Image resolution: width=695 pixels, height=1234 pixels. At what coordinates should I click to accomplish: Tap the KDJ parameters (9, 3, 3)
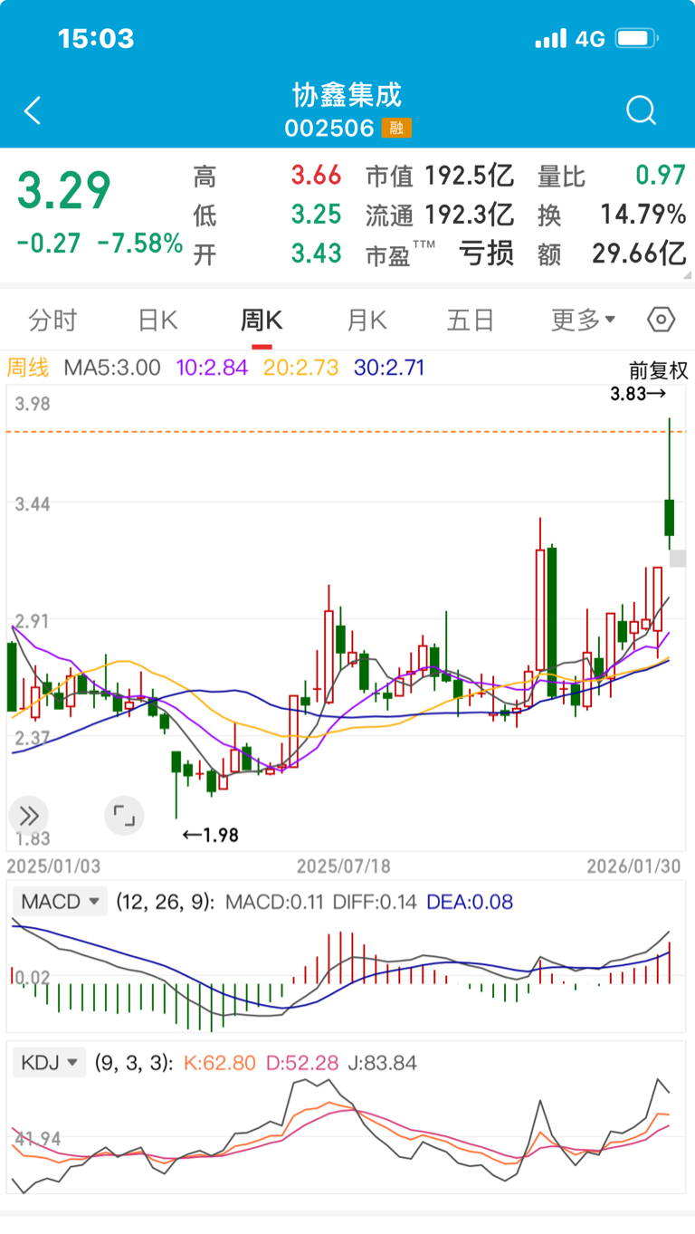point(135,1063)
